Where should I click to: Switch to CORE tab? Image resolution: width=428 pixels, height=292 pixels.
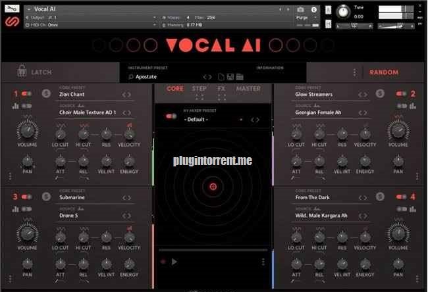point(175,89)
